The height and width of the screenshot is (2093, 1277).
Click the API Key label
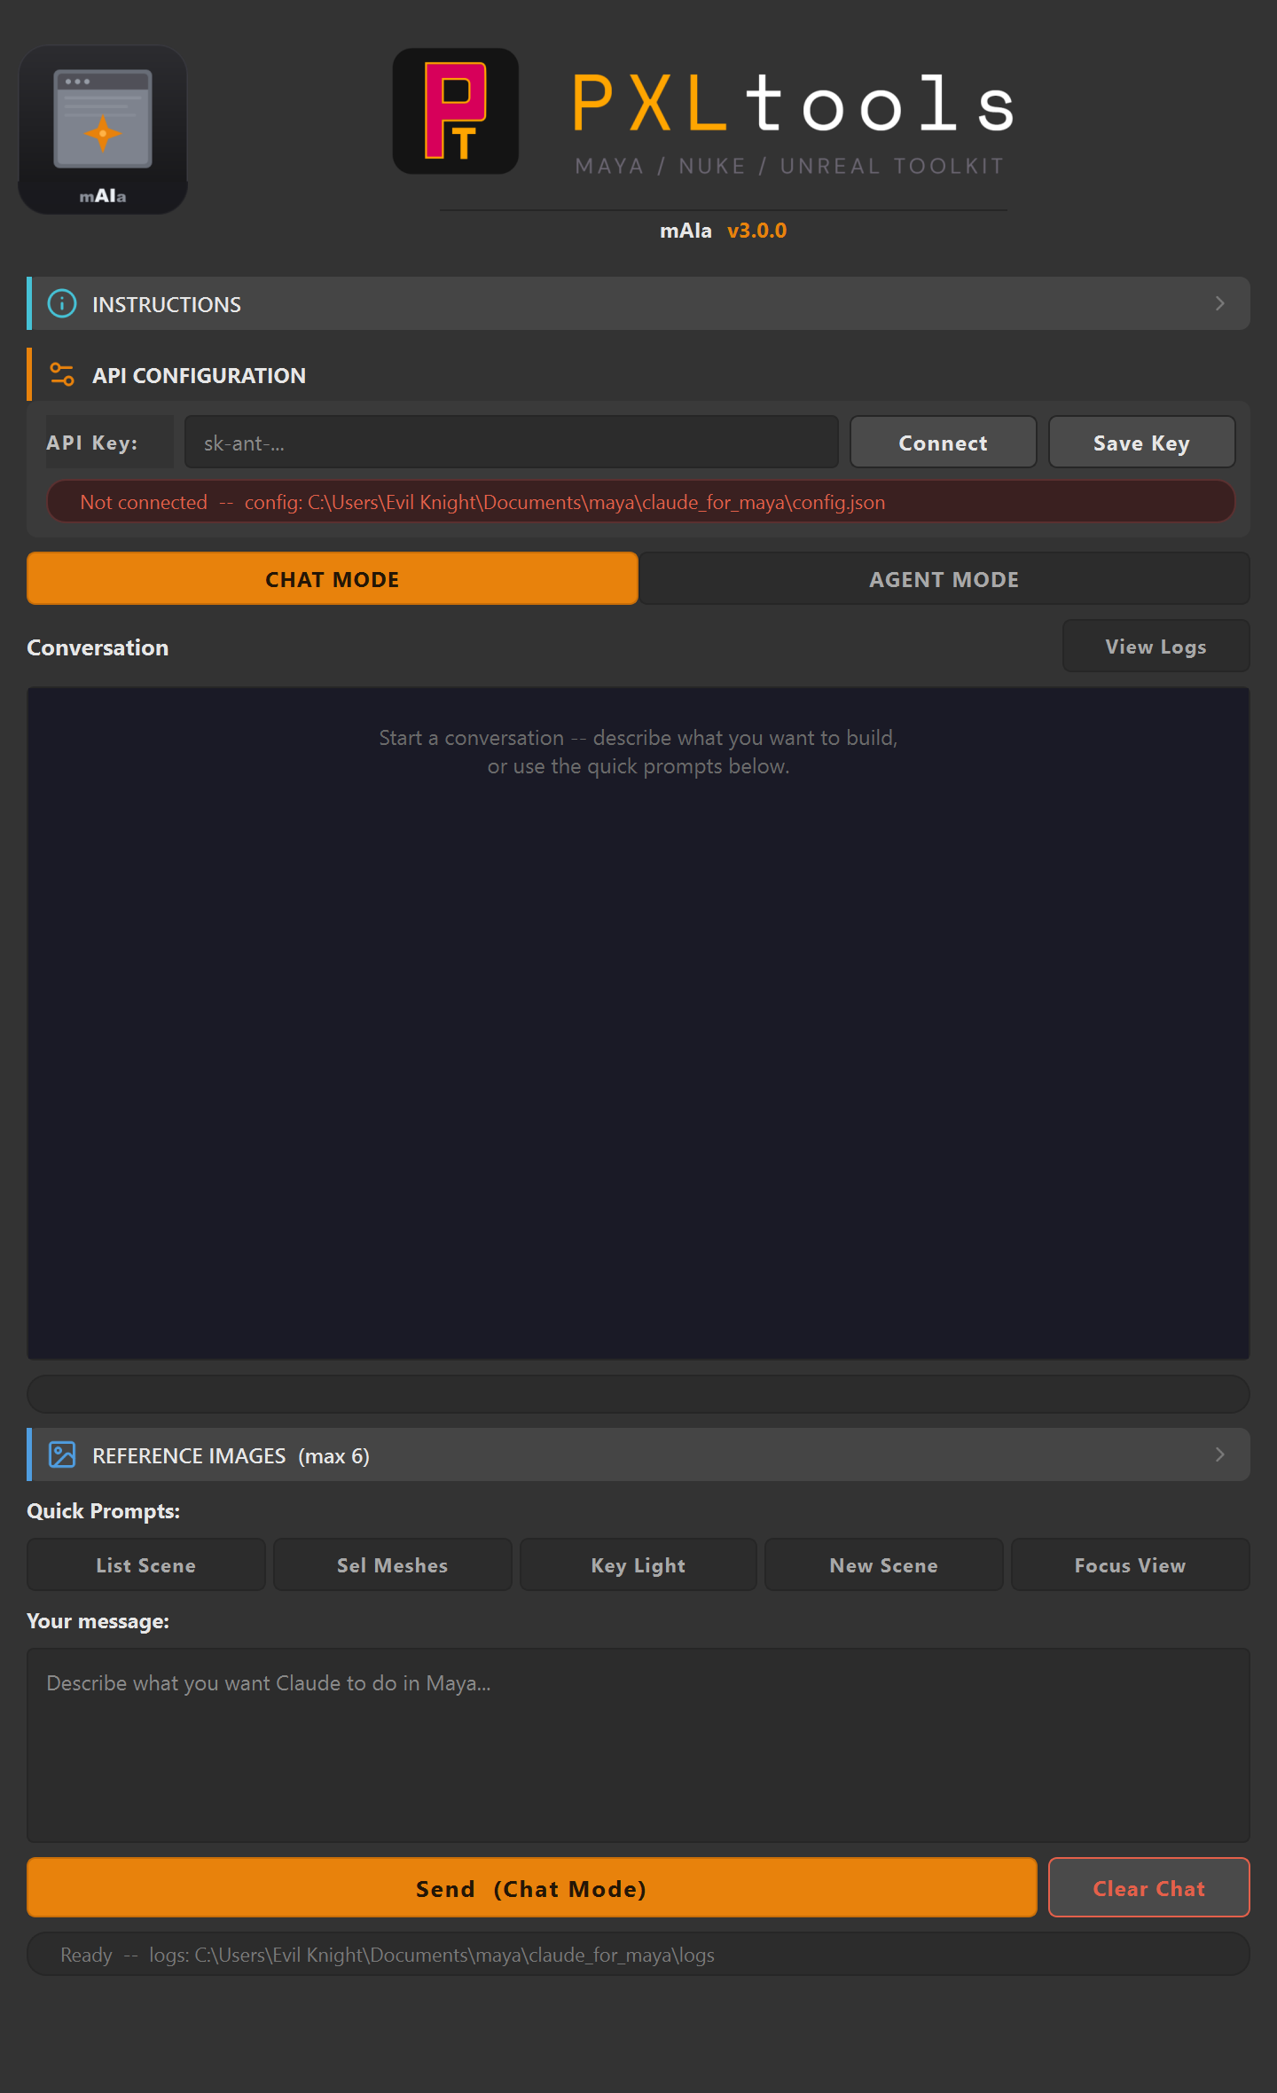pyautogui.click(x=92, y=443)
